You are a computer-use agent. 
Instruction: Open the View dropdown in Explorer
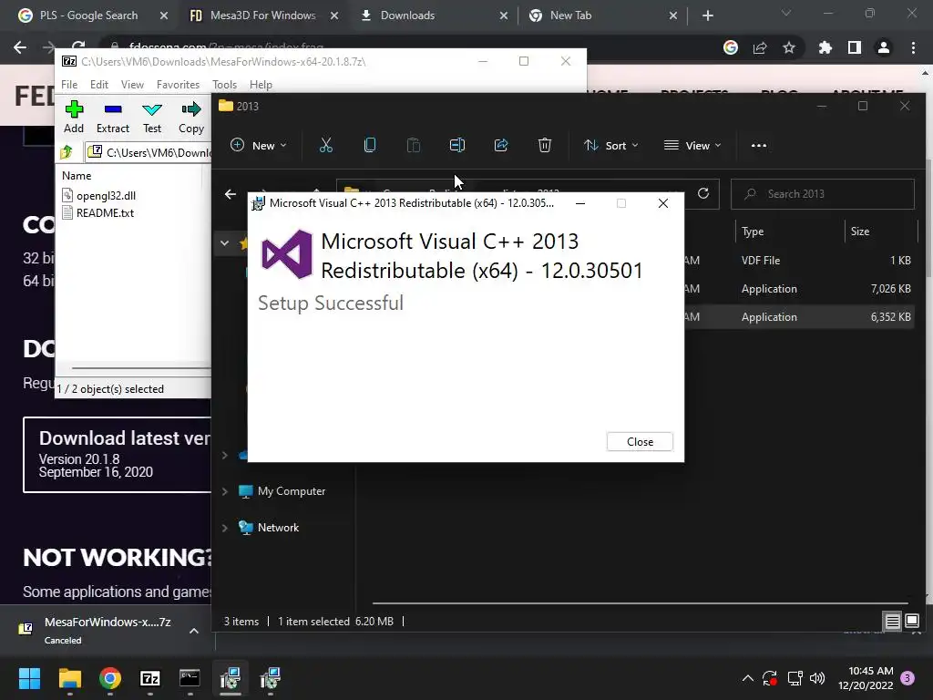692,145
